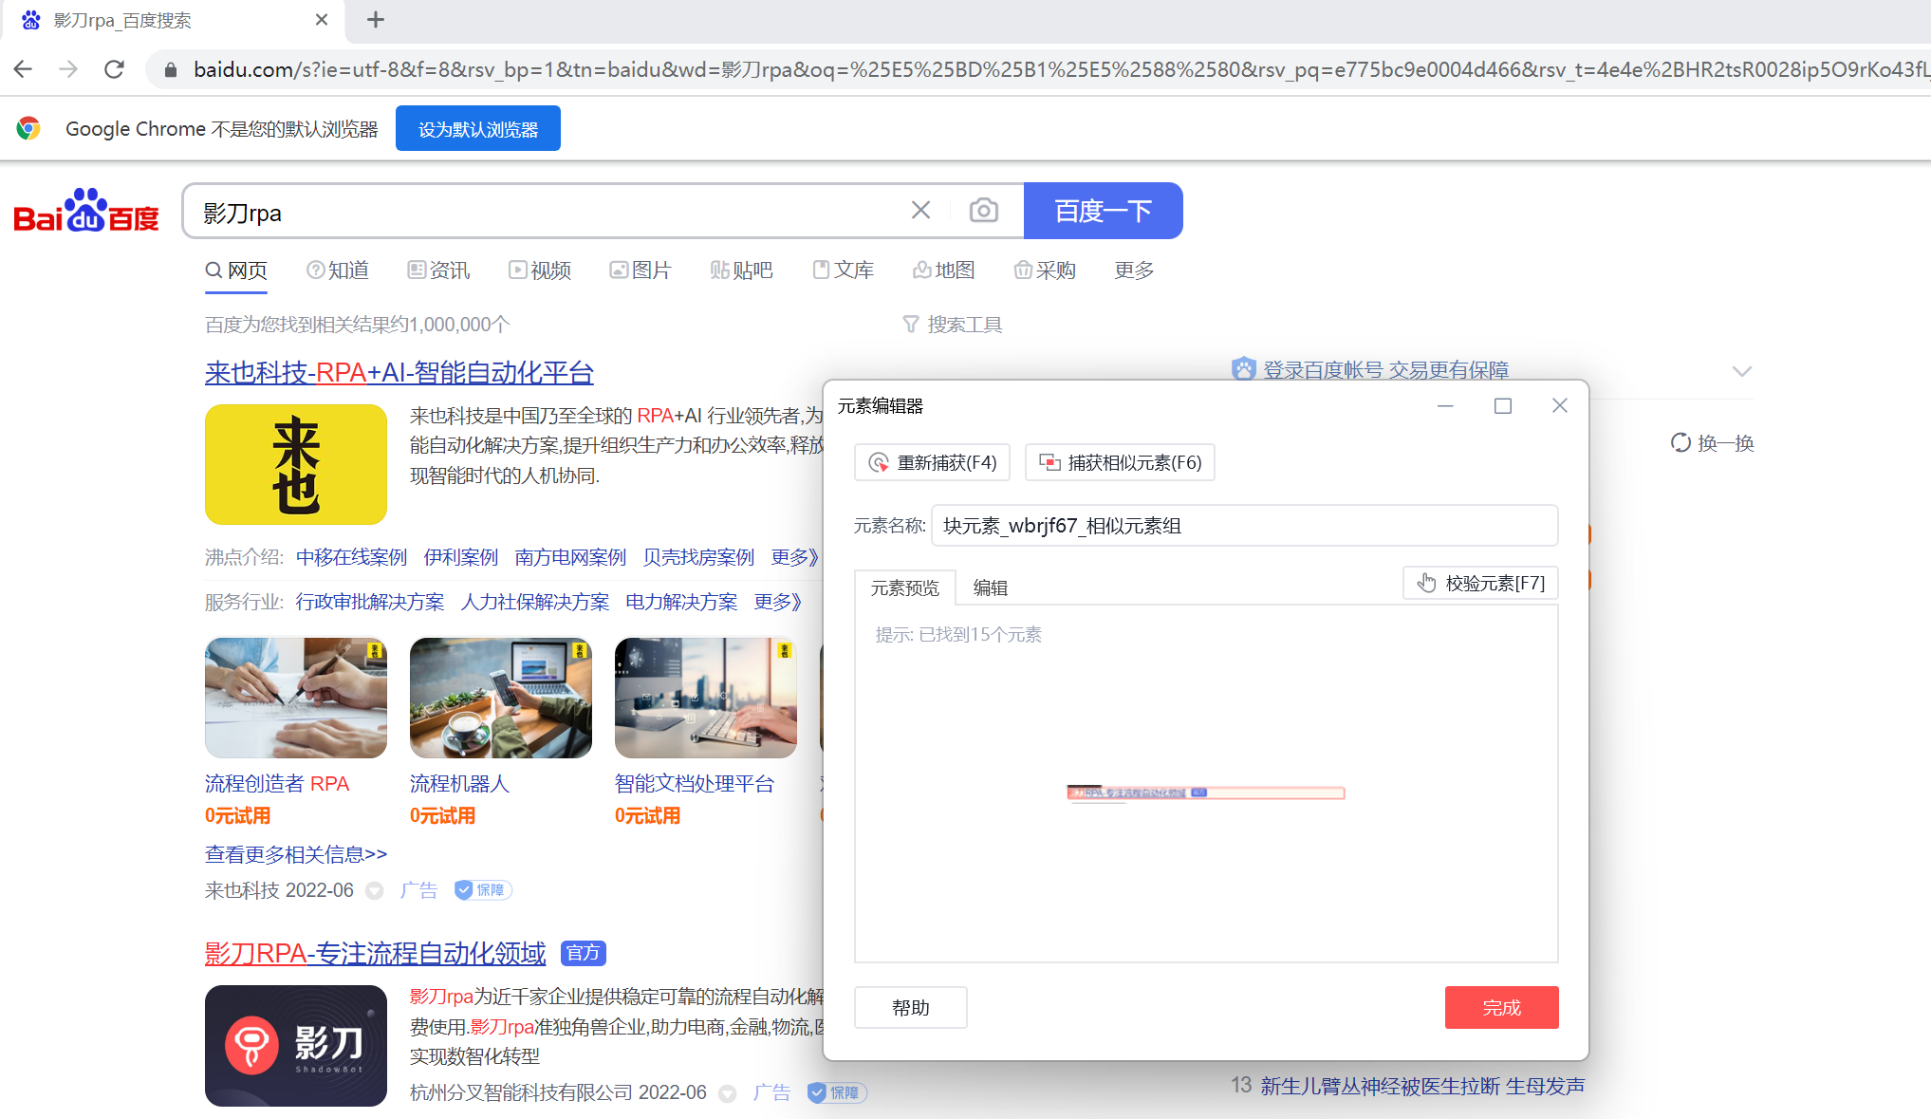Open the 图片 tab

(641, 270)
